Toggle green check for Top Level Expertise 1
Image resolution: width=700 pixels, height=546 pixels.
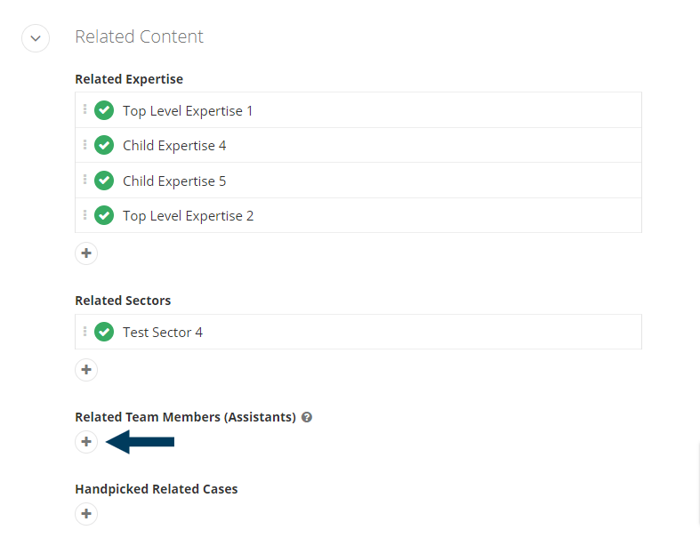click(104, 110)
